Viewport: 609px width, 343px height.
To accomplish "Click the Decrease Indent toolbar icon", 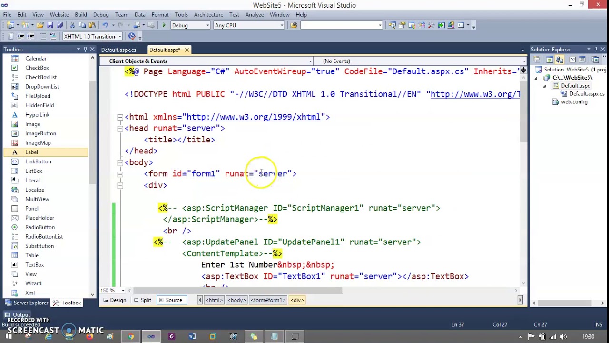I will point(21,36).
